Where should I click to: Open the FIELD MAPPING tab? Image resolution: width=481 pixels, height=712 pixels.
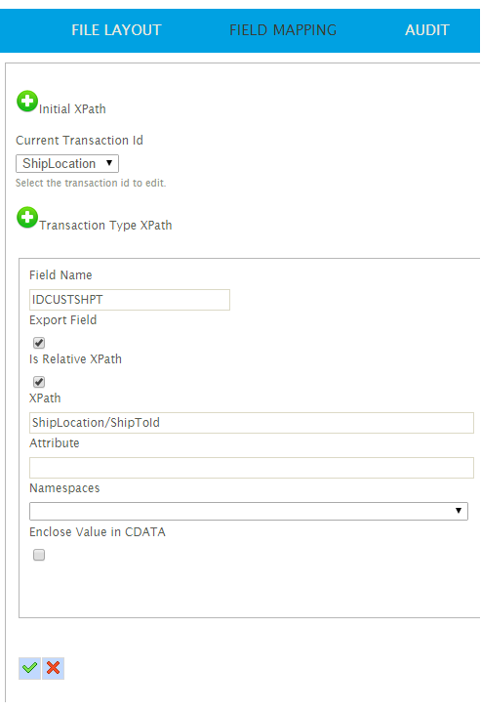283,30
